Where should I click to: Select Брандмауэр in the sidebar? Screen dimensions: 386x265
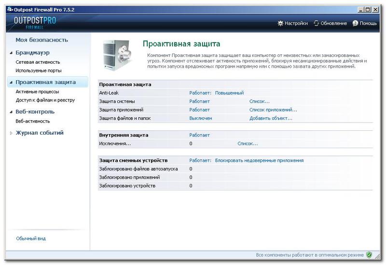(32, 53)
